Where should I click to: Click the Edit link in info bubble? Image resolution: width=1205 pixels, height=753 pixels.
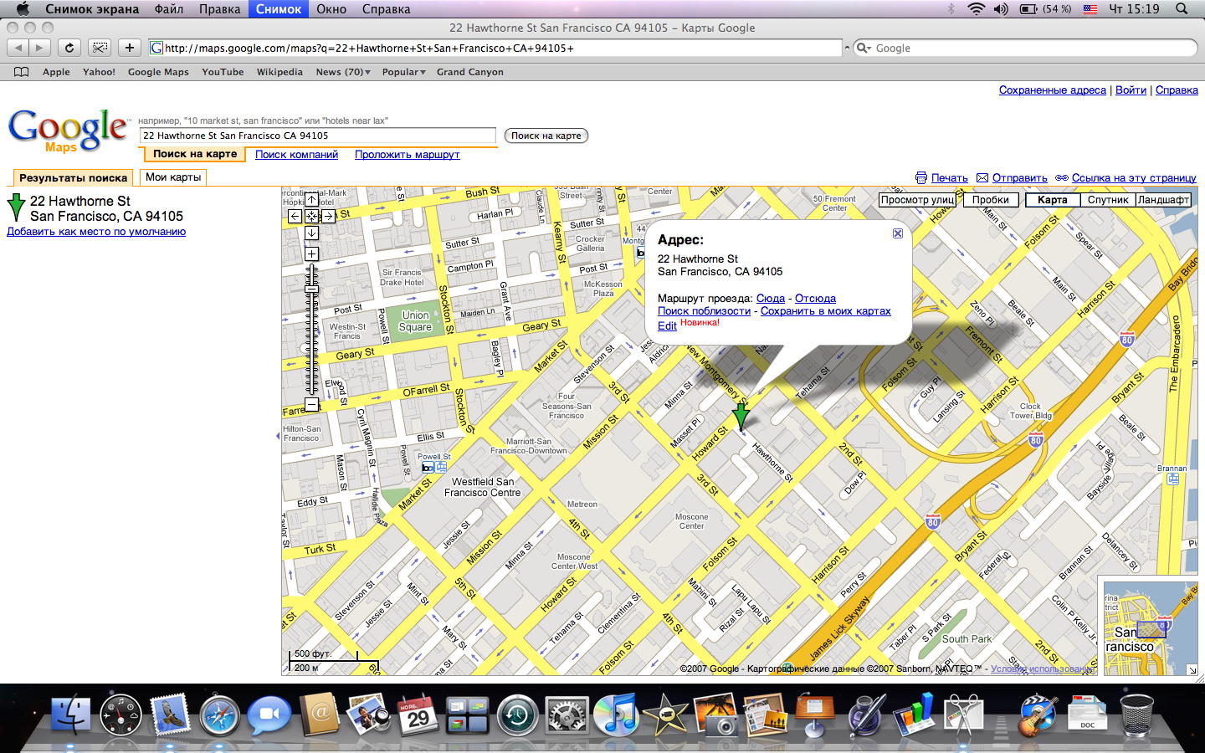pyautogui.click(x=667, y=326)
